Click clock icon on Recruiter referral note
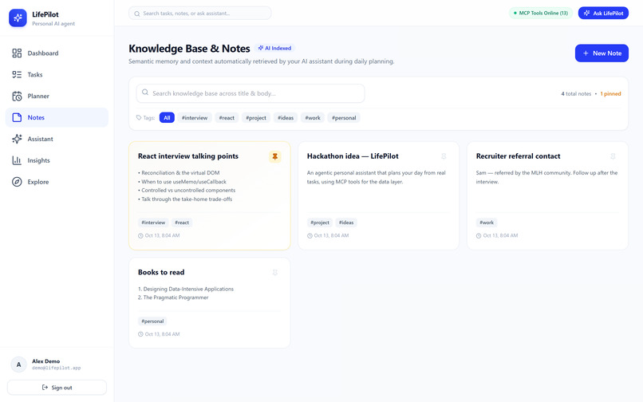Image resolution: width=643 pixels, height=402 pixels. (x=479, y=236)
